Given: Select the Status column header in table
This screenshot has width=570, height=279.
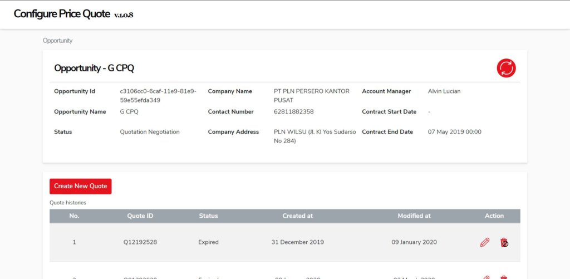Looking at the screenshot, I should point(208,216).
